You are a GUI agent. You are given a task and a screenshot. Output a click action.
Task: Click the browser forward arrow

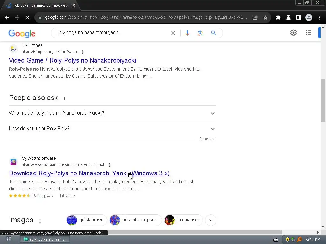point(17,18)
